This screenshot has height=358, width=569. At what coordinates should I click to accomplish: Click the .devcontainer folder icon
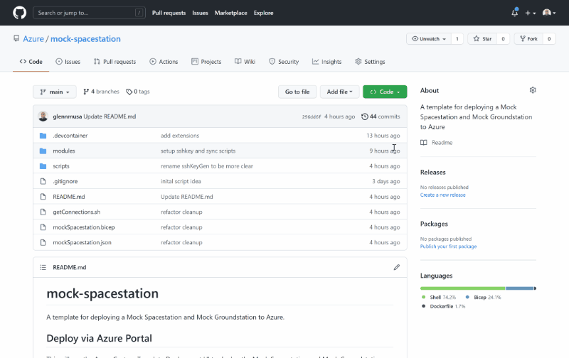[x=43, y=136]
